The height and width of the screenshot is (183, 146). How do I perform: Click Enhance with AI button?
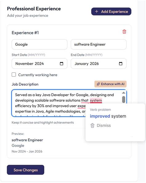pos(110,84)
